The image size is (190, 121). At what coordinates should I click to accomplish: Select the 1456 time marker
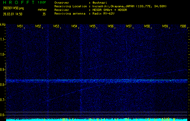(x=111, y=26)
